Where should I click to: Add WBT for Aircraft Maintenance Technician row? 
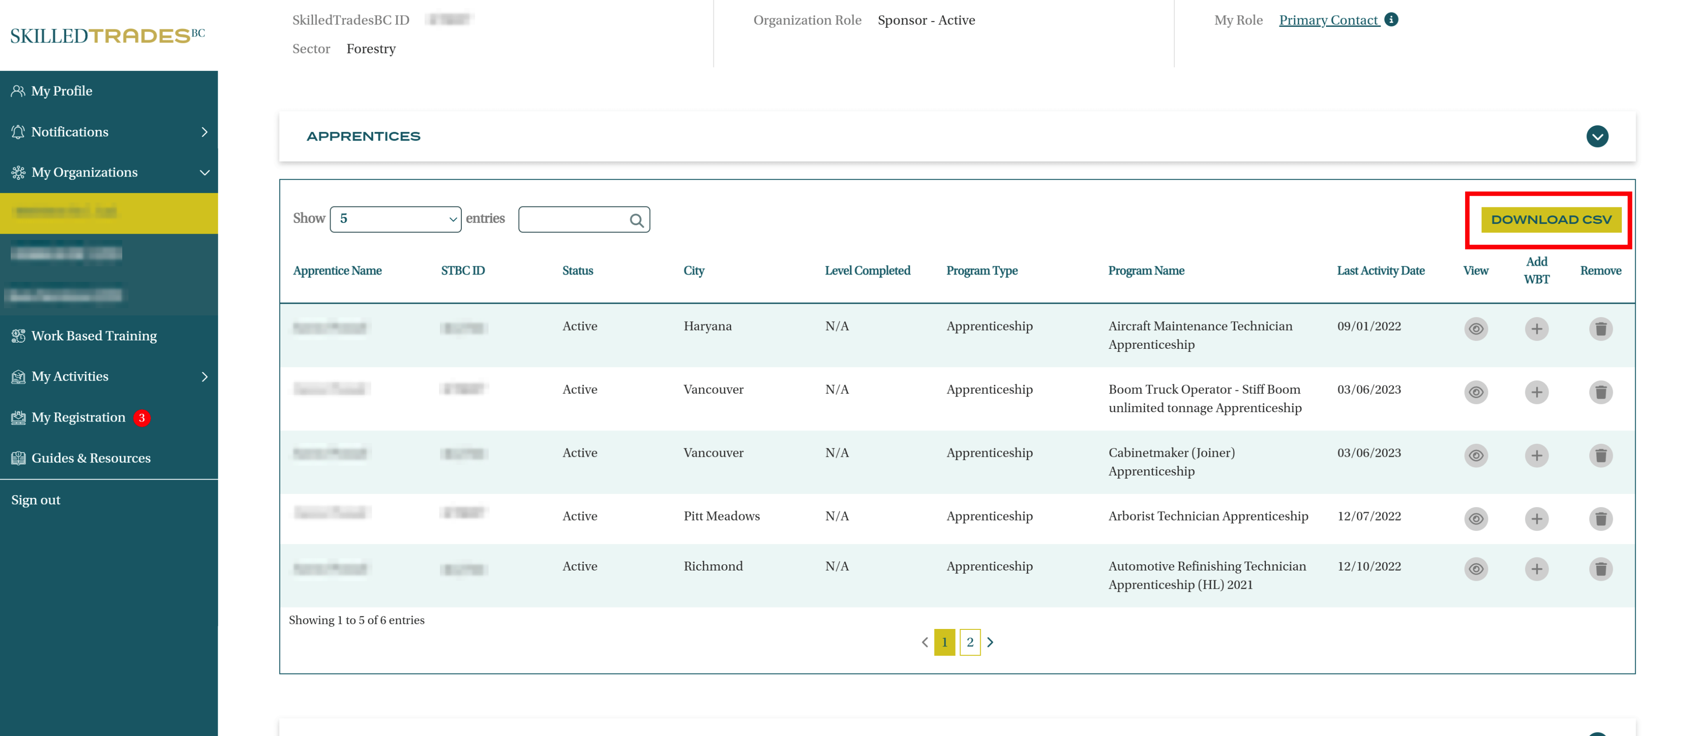tap(1537, 328)
